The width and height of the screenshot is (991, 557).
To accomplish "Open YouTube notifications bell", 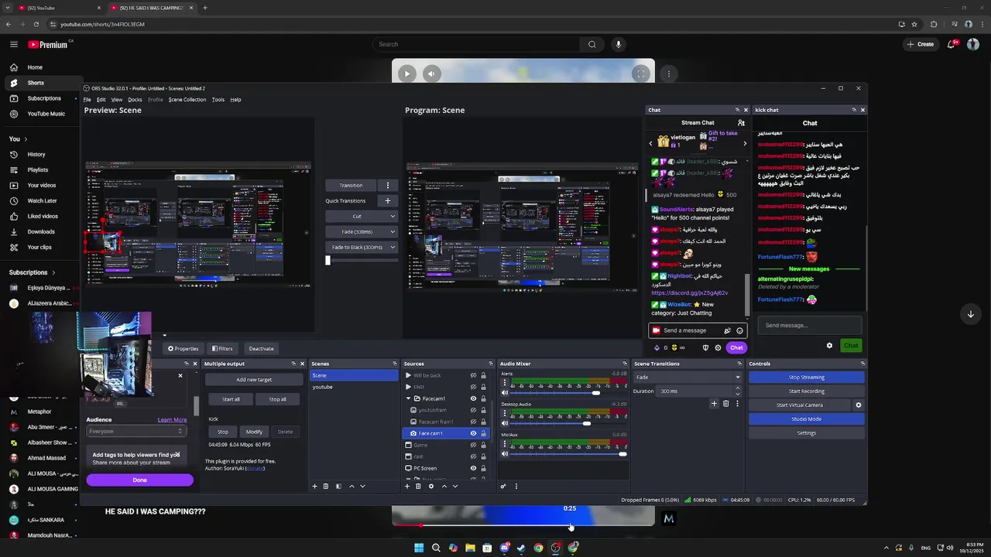I will (952, 44).
